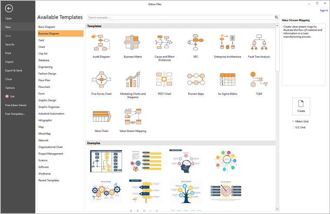Viewport: 330px width, 214px height.
Task: Select the Network category
Action: point(61,140)
